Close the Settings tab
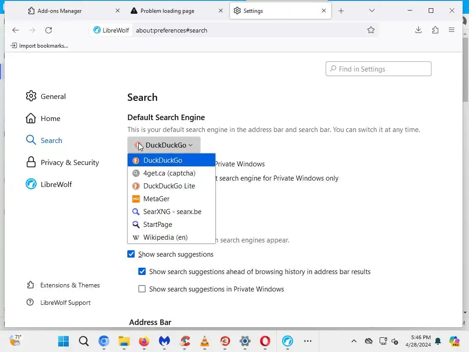 [x=324, y=11]
